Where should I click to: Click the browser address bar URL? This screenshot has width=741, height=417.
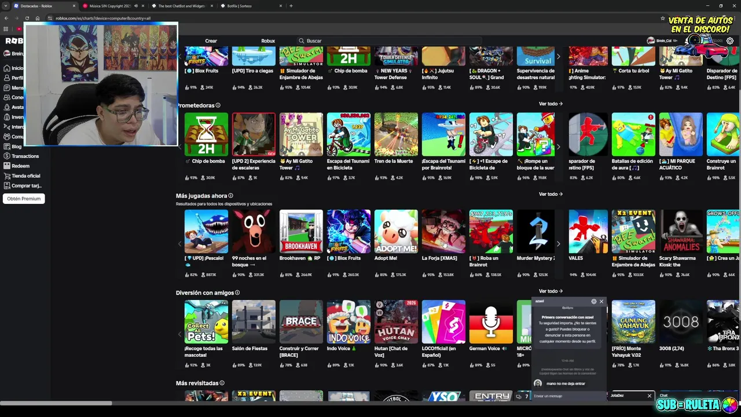103,18
